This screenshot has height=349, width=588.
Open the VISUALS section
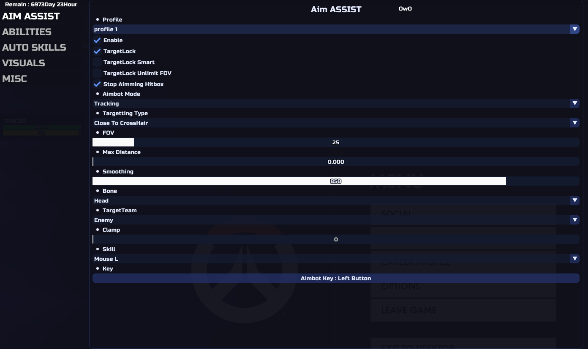[24, 63]
